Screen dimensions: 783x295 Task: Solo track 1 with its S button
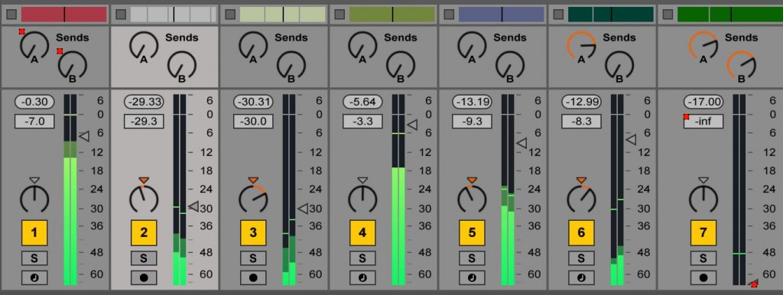[34, 258]
